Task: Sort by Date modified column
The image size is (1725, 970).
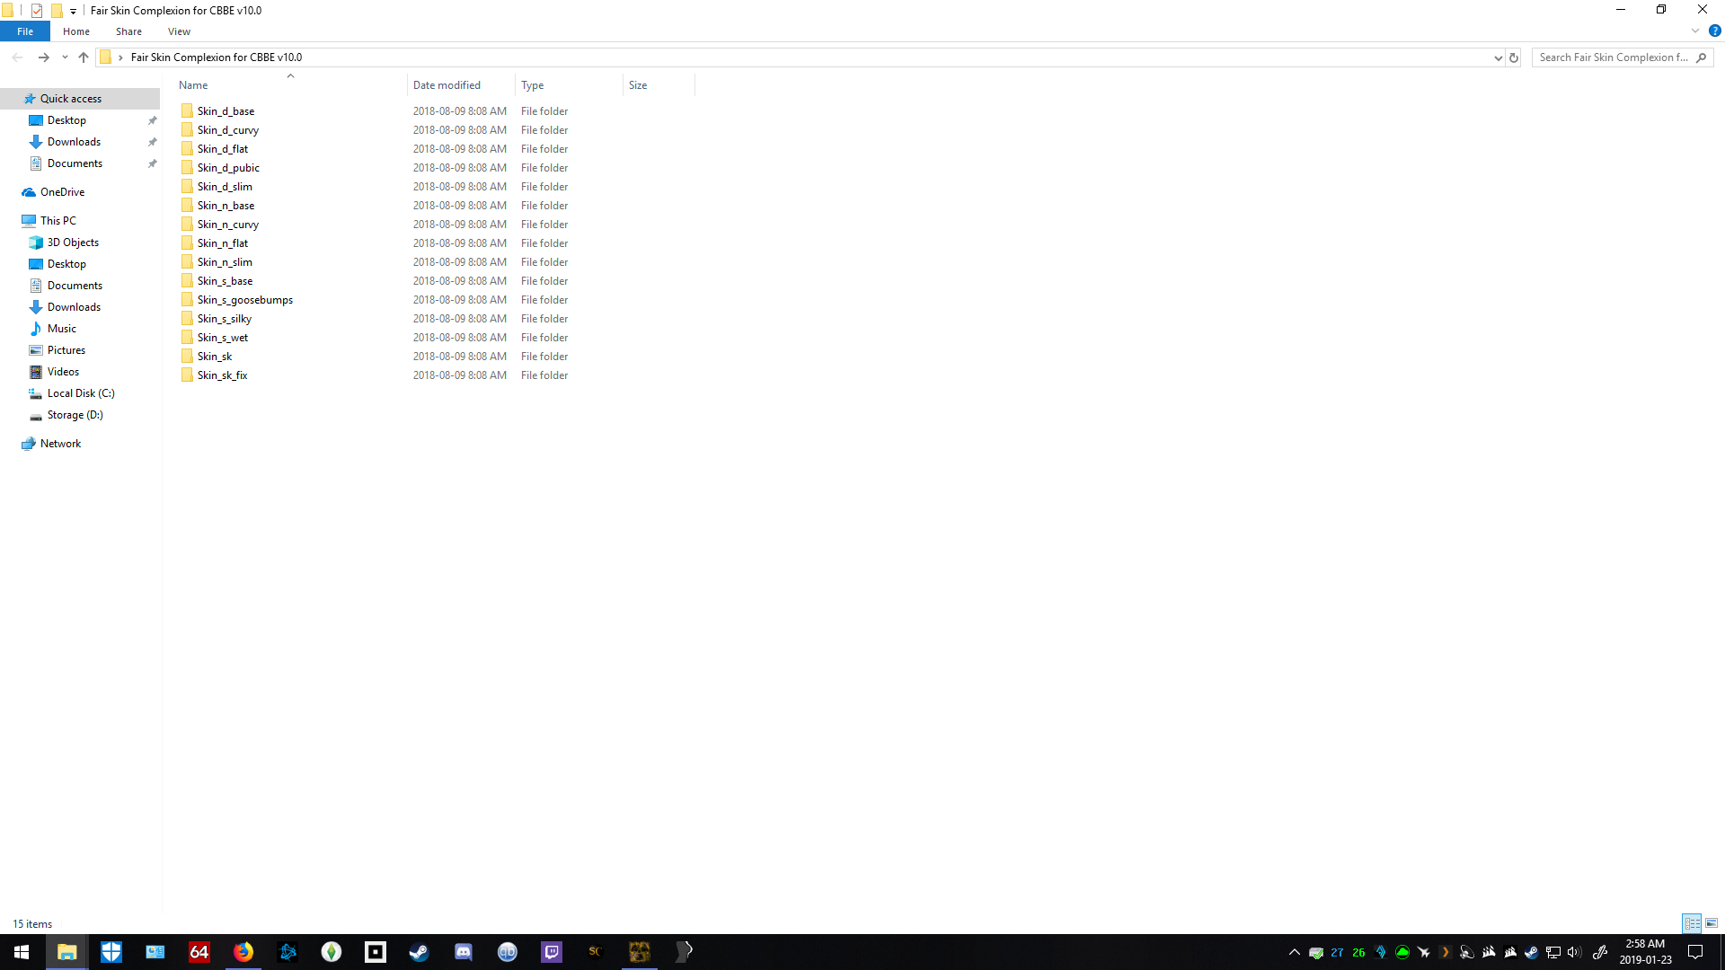Action: point(461,85)
